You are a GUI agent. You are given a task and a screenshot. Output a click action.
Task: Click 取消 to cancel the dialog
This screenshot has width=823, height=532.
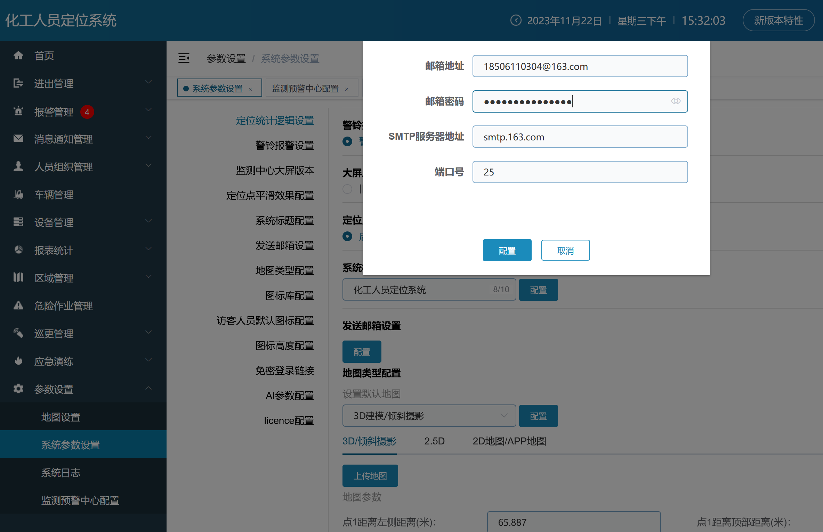[x=565, y=250]
